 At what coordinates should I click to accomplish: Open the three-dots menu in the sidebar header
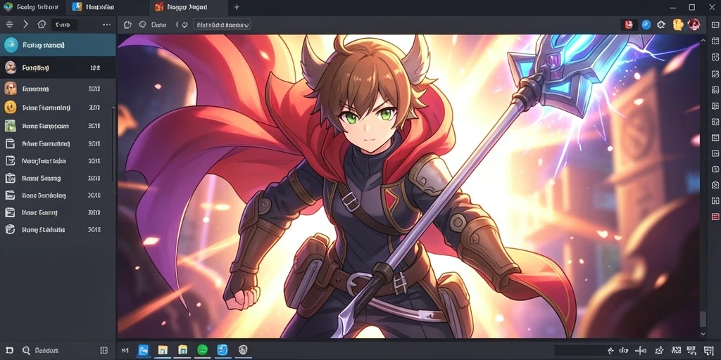coord(106,25)
